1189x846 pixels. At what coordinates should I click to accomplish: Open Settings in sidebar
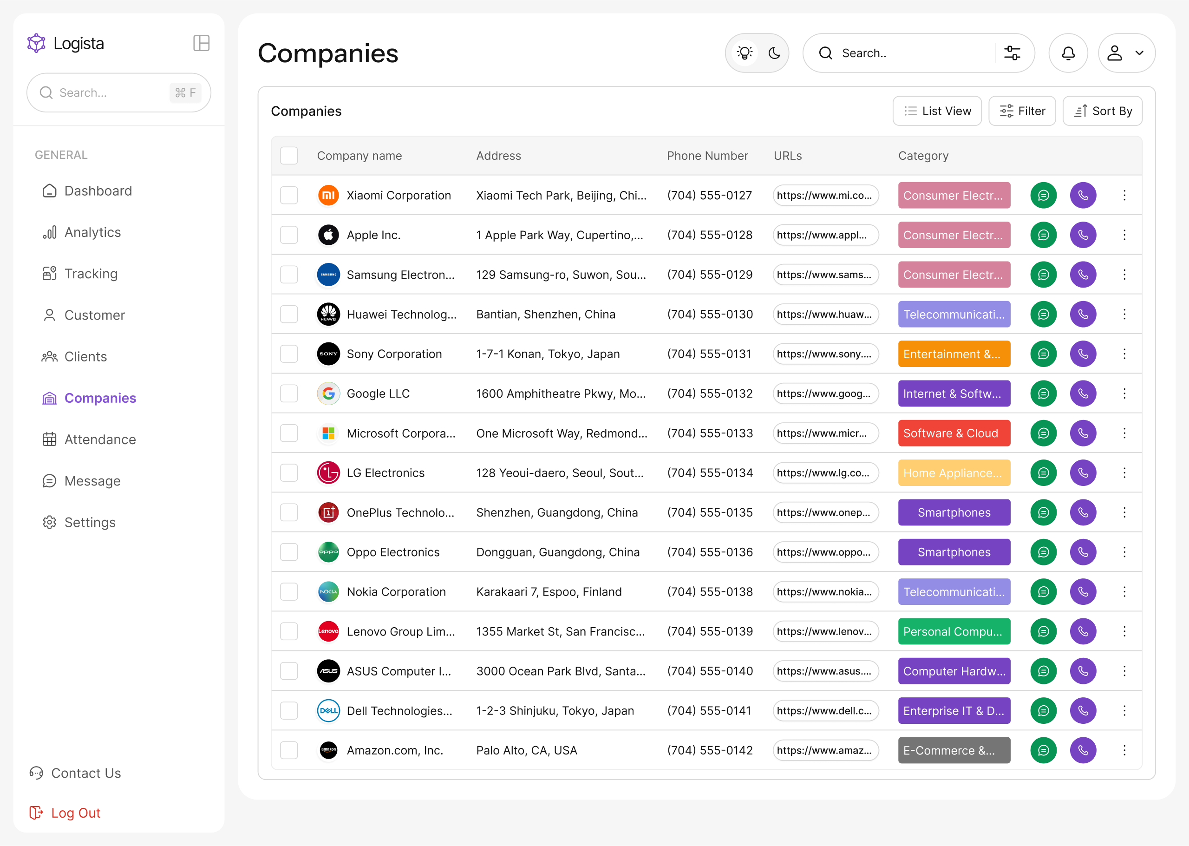tap(78, 523)
